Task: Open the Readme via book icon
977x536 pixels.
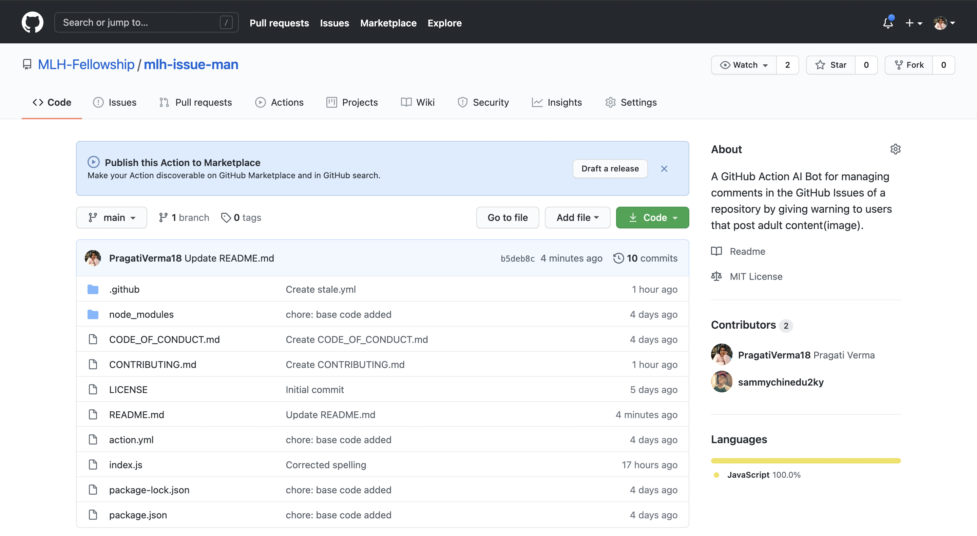Action: click(717, 251)
